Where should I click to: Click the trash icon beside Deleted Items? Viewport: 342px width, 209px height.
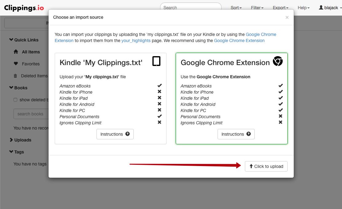pyautogui.click(x=15, y=76)
